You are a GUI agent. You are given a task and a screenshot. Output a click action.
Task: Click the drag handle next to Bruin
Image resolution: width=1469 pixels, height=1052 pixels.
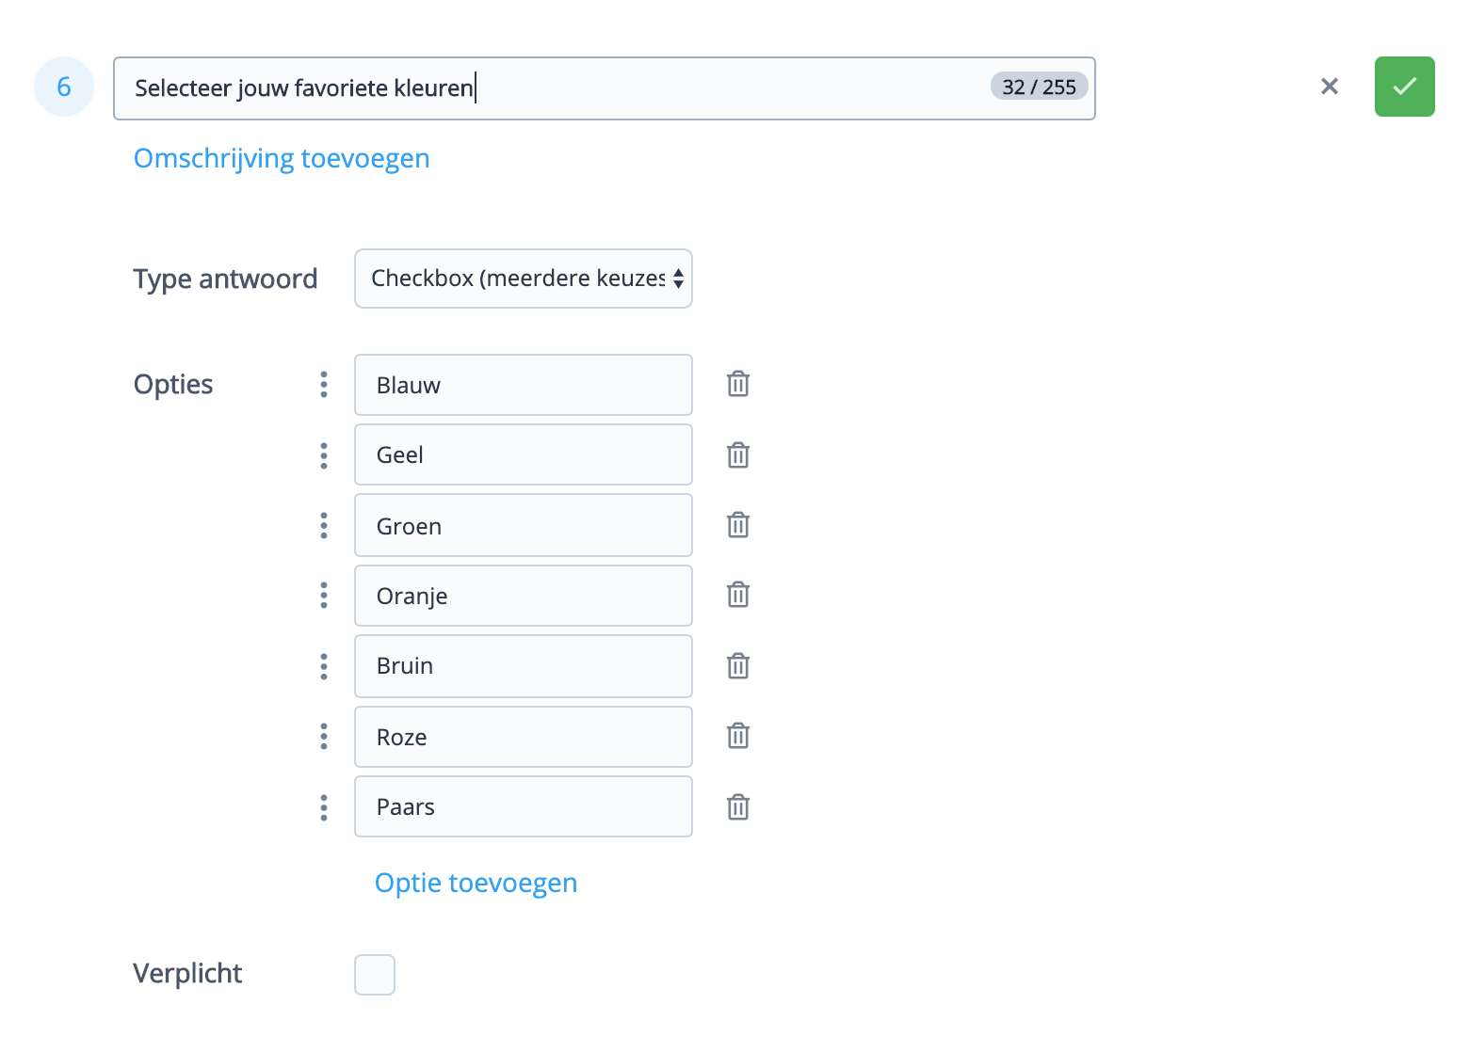tap(324, 666)
